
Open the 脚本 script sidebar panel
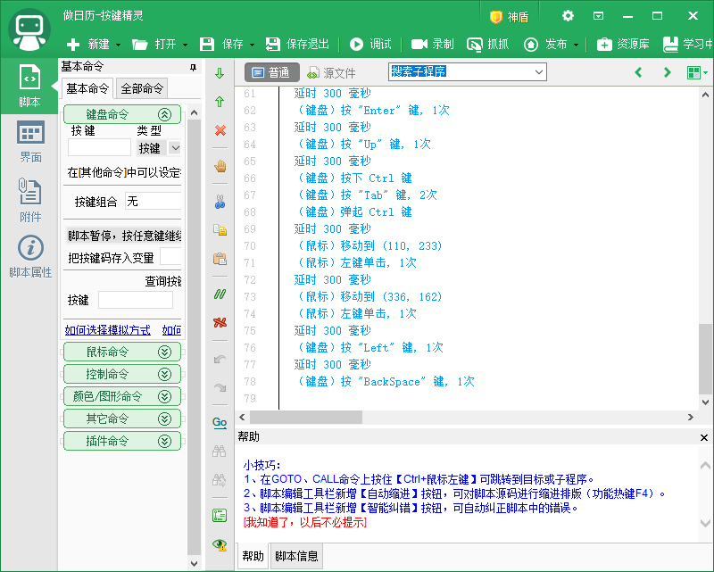pyautogui.click(x=29, y=86)
